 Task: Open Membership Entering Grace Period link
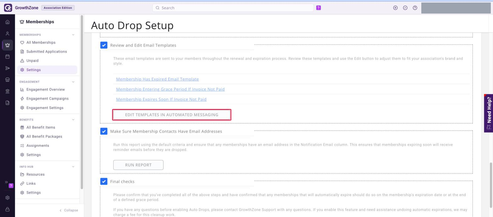[170, 89]
